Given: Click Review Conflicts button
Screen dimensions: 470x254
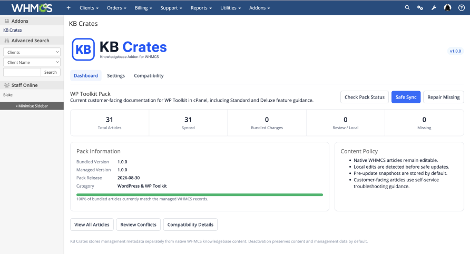Looking at the screenshot, I should coord(138,224).
